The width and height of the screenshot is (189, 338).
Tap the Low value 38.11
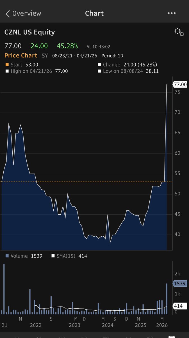[x=152, y=71]
